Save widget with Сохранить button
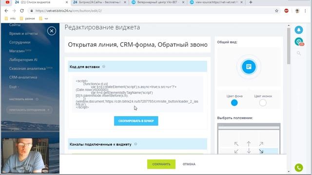The image size is (312, 175). (161, 164)
